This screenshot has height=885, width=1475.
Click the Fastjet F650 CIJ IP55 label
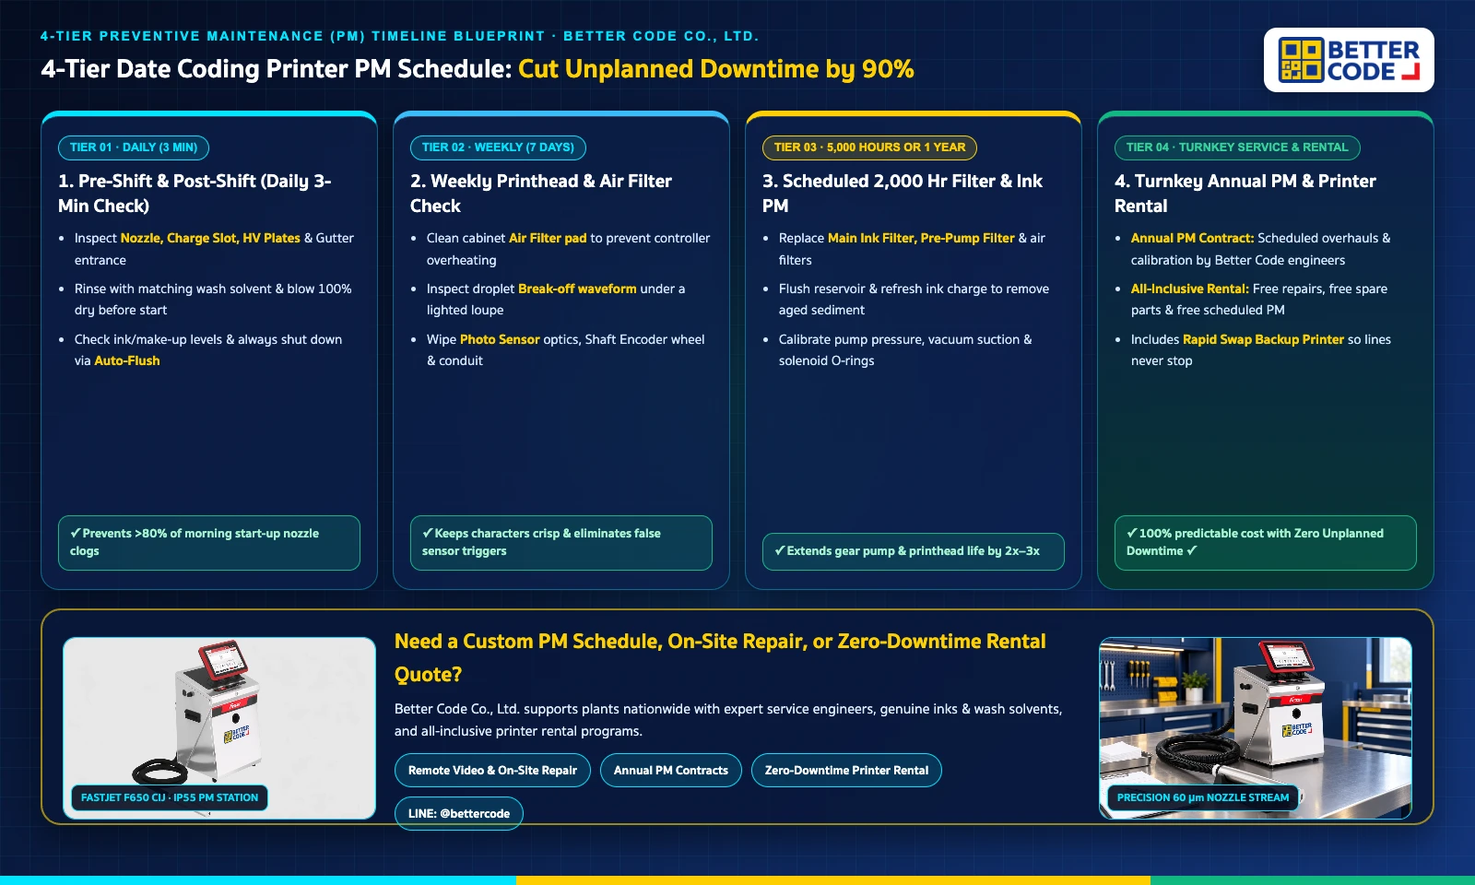click(x=170, y=798)
